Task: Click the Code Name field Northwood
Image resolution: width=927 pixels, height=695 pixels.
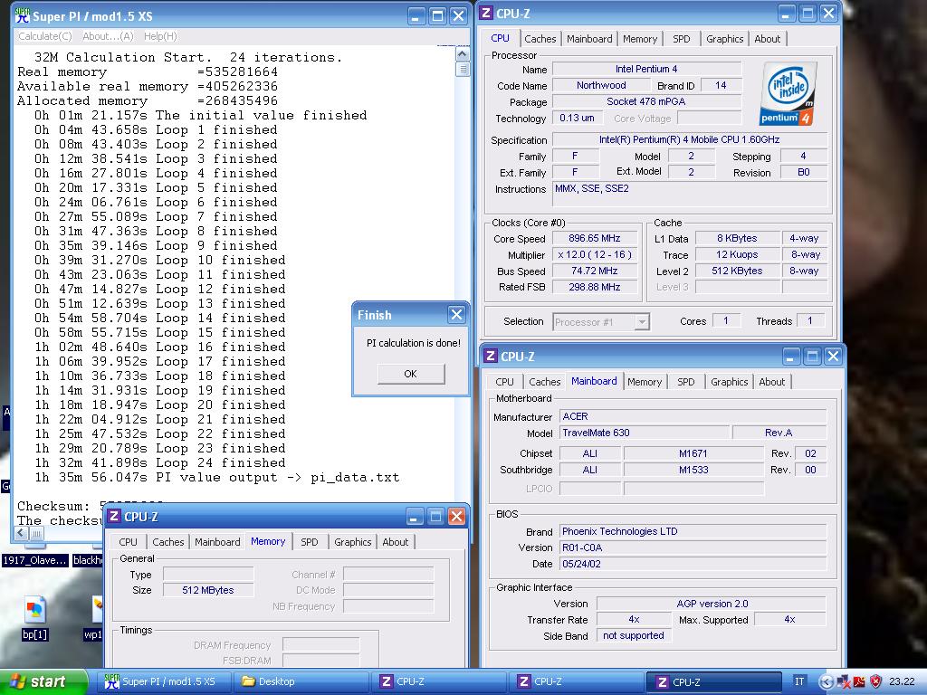Action: [601, 86]
